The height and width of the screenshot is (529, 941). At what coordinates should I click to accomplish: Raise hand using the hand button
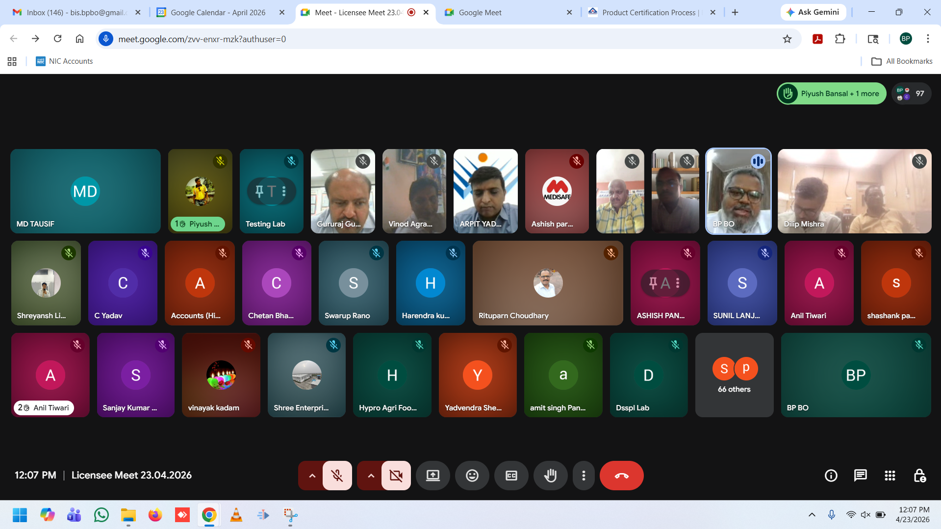pyautogui.click(x=550, y=476)
